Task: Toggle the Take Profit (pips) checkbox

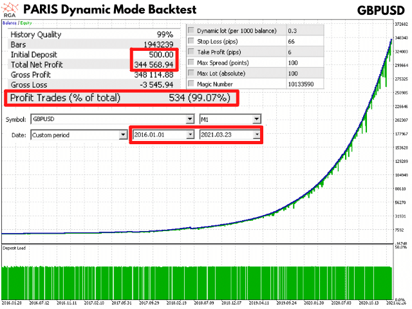Action: coord(191,53)
